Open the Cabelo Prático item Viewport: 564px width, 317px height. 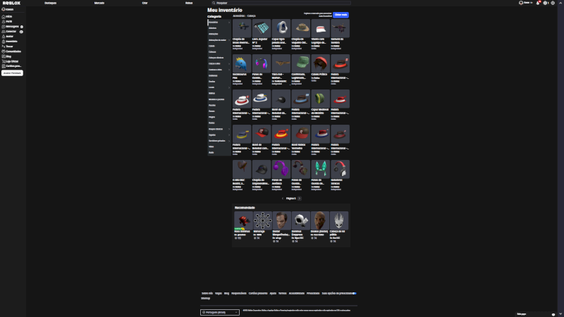[x=321, y=63]
